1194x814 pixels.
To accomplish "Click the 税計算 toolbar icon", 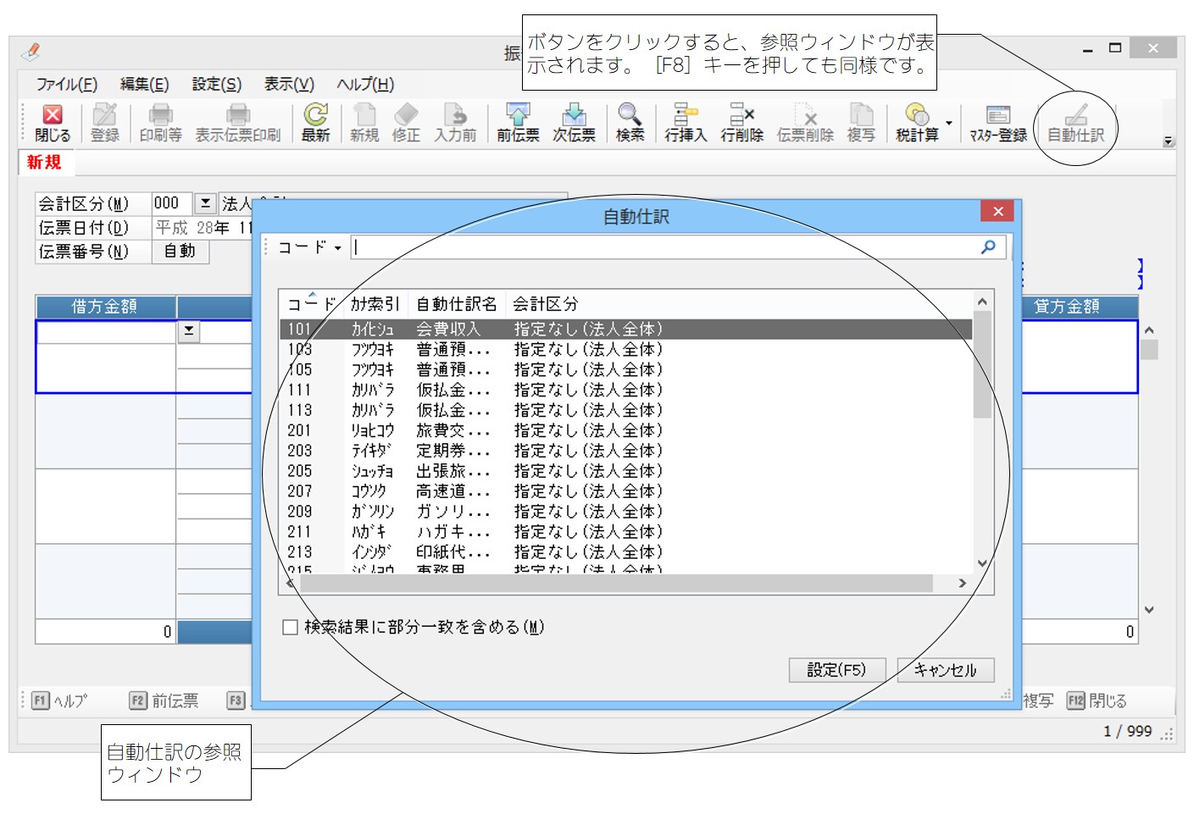I will [917, 123].
